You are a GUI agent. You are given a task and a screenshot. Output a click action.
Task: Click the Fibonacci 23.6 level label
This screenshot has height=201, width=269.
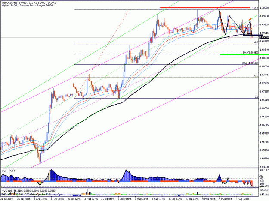tap(256, 76)
